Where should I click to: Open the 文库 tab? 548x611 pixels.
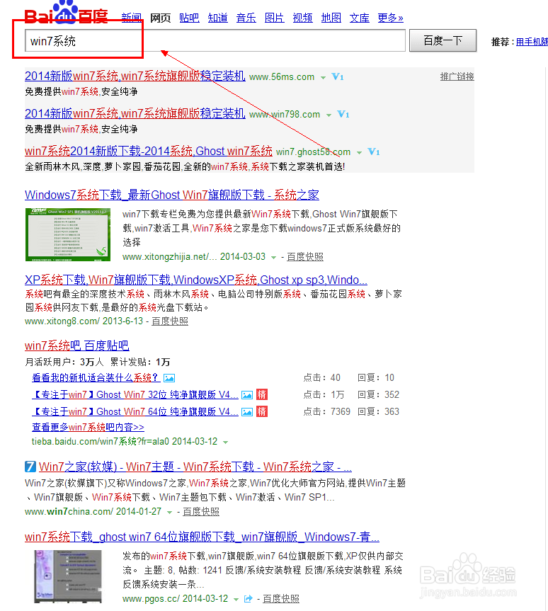click(360, 18)
